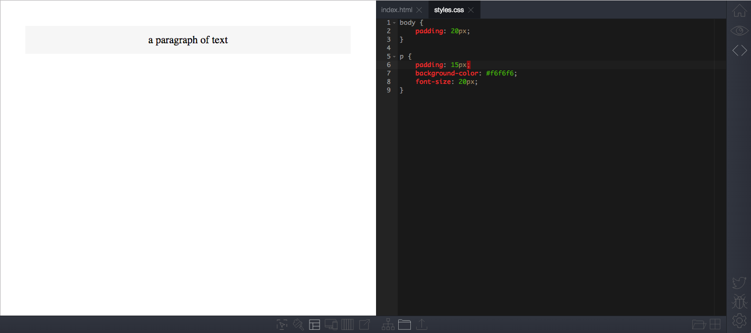Image resolution: width=751 pixels, height=333 pixels.
Task: Switch to the index.html tab
Action: pyautogui.click(x=397, y=9)
